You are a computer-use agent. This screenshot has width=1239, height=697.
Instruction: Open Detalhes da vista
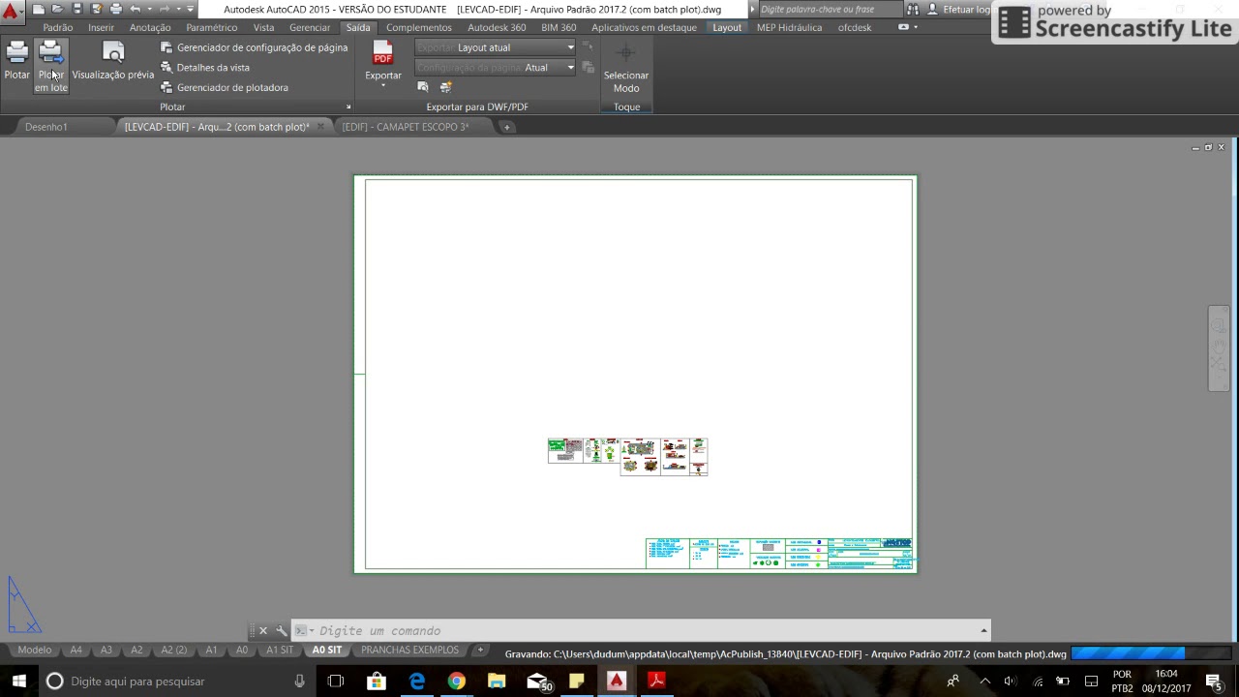pos(205,68)
